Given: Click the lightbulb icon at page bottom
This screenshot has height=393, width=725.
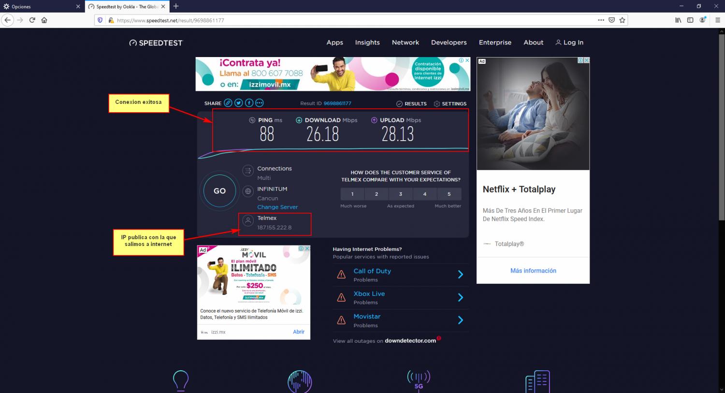Looking at the screenshot, I should coord(181,381).
